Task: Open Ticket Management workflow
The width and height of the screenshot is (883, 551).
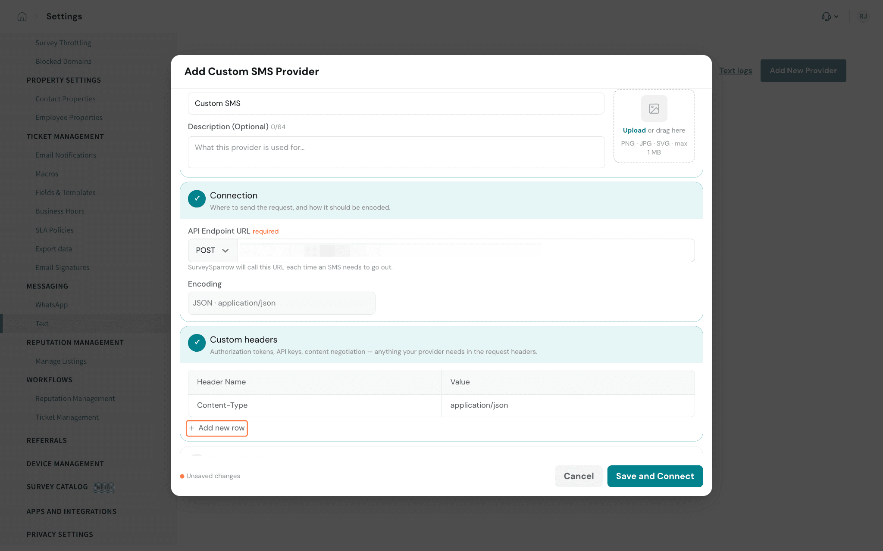Action: click(x=67, y=417)
